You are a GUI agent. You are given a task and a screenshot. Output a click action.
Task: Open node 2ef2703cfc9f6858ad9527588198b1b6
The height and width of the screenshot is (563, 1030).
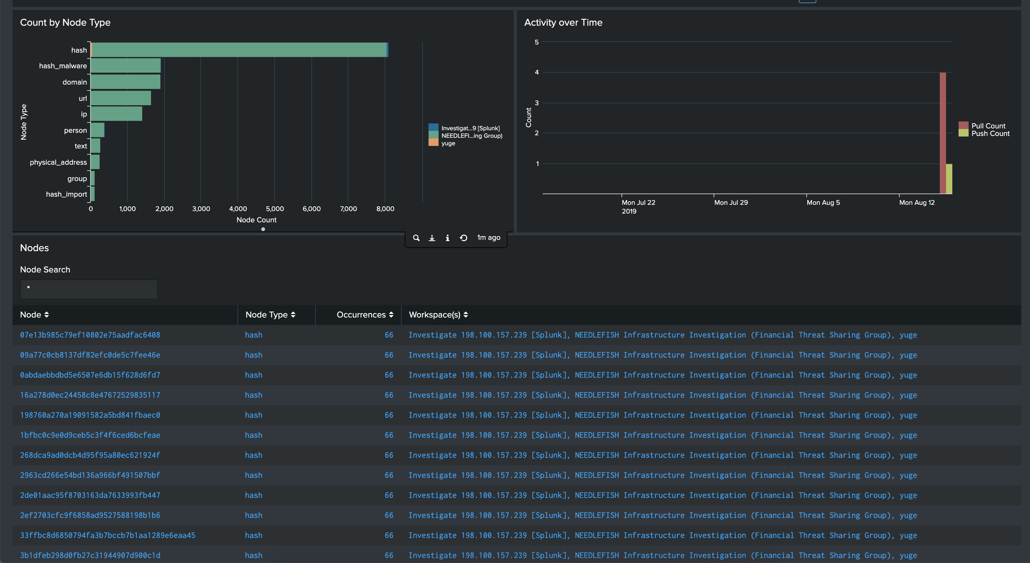pyautogui.click(x=90, y=515)
